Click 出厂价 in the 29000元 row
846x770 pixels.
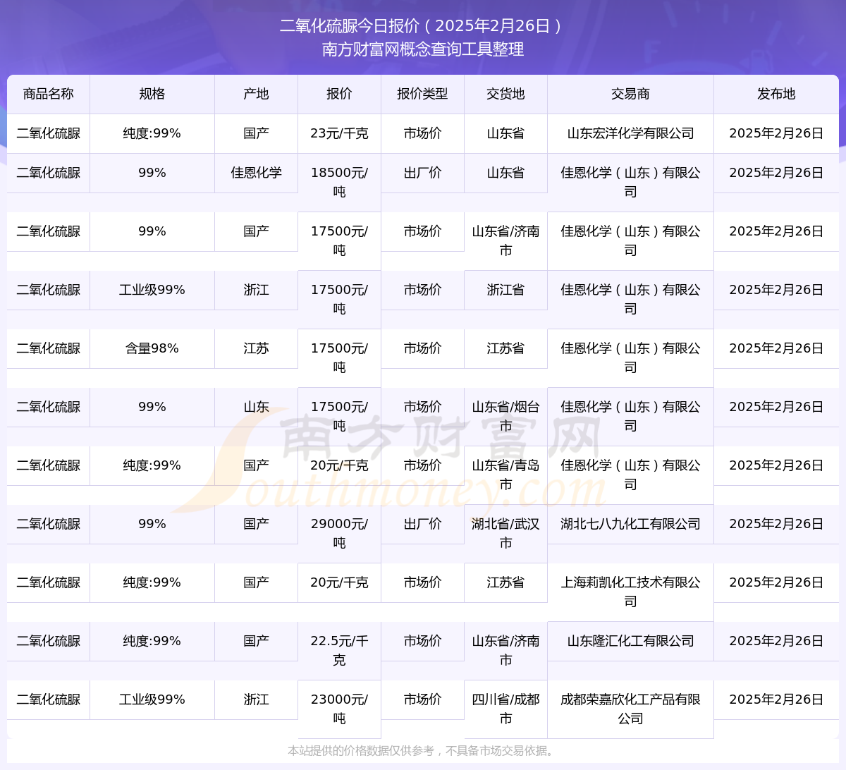422,524
